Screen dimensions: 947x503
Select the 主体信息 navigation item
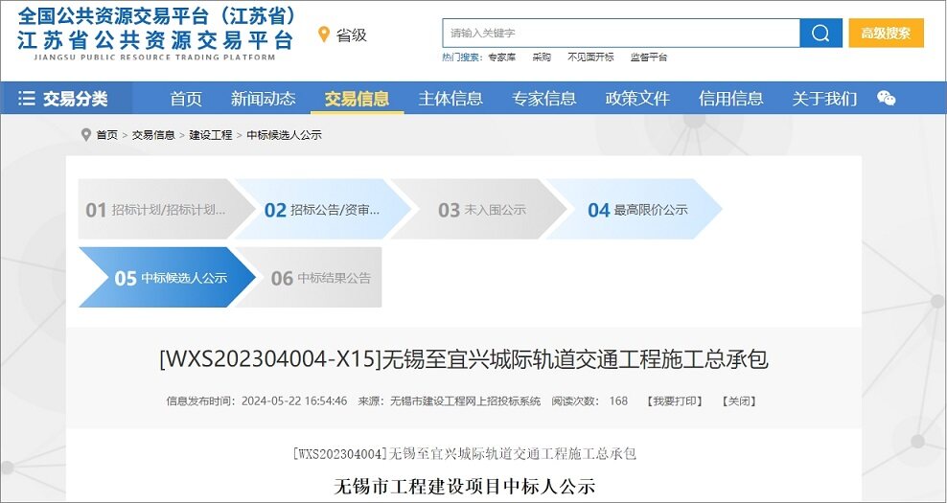pos(450,99)
